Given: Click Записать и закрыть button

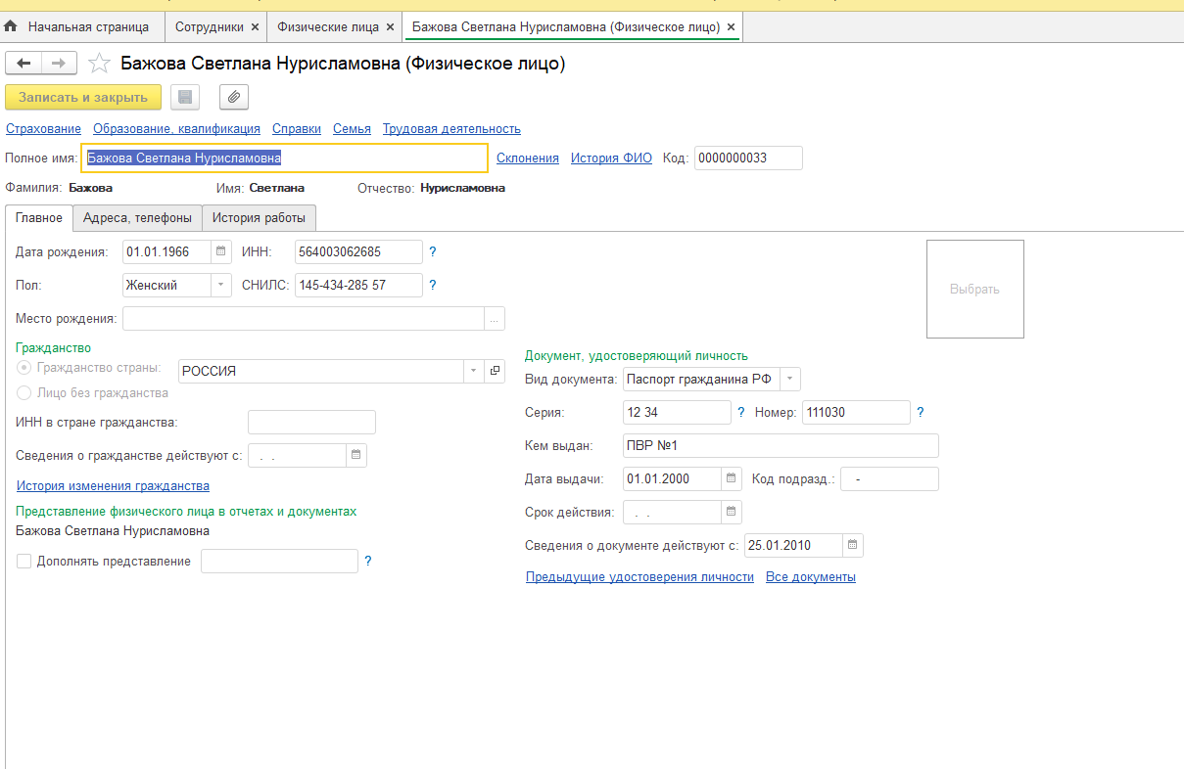Looking at the screenshot, I should [x=83, y=97].
